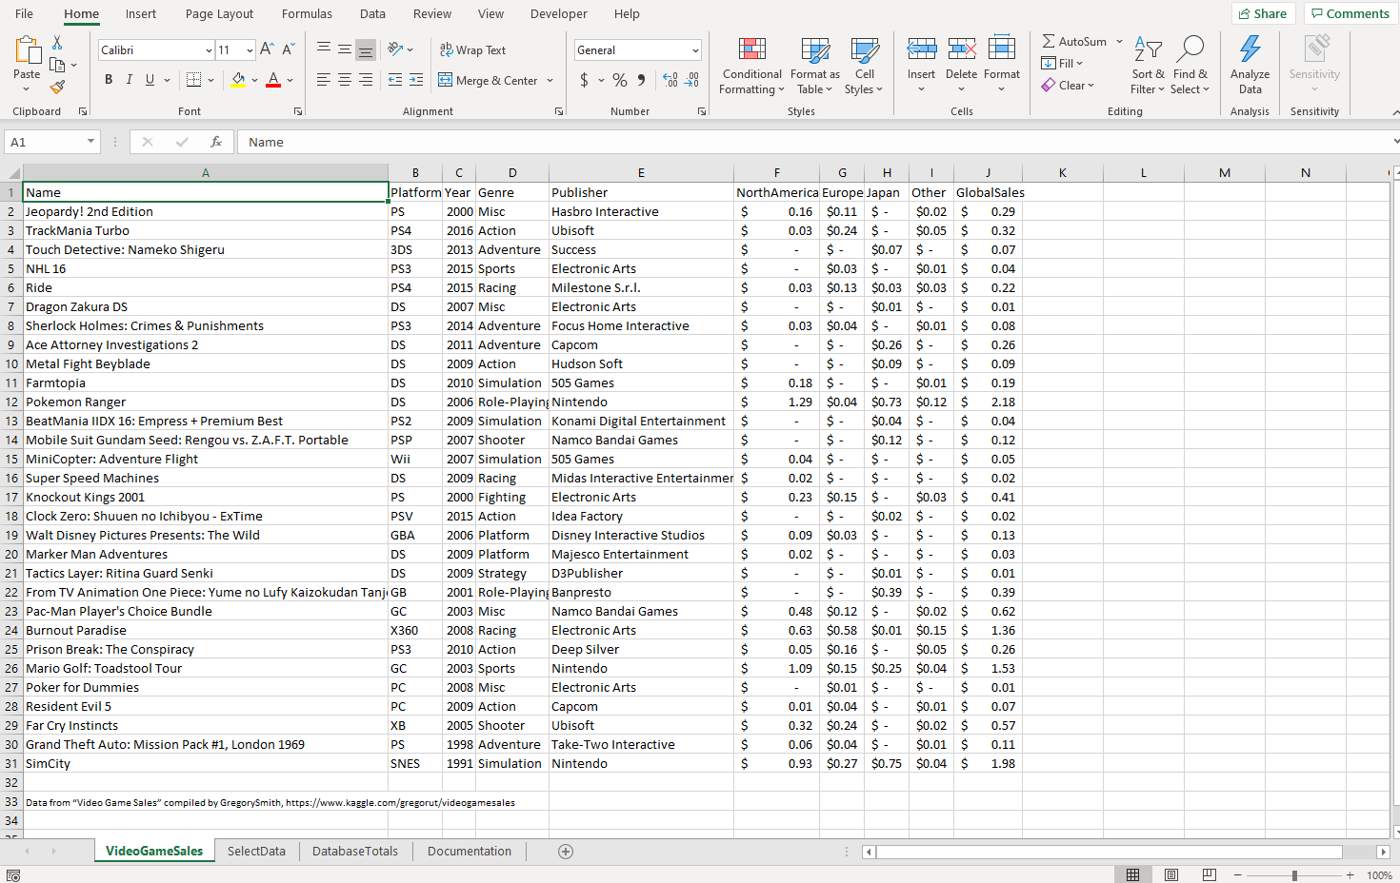The width and height of the screenshot is (1400, 883).
Task: Open Find & Select options
Action: (1190, 66)
